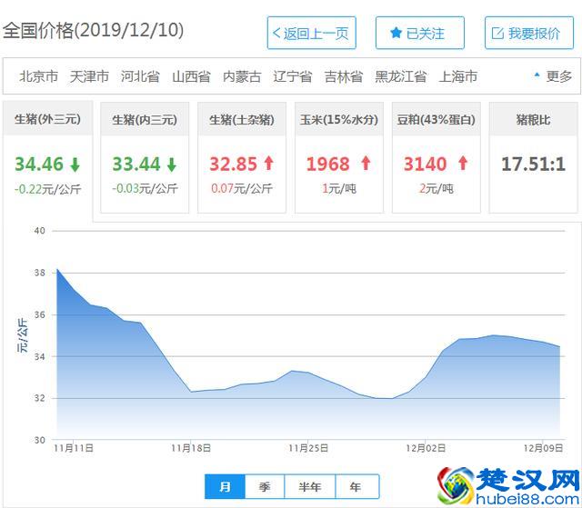Click the green down arrow beside 33.44
Viewport: 582px width, 508px height.
pyautogui.click(x=172, y=164)
